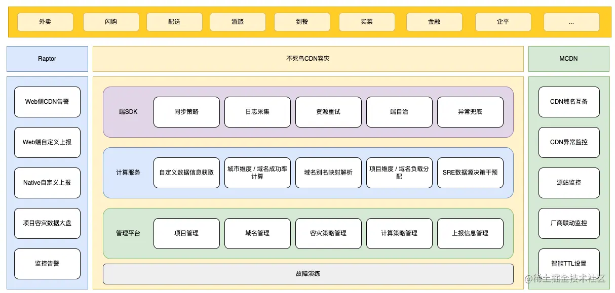This screenshot has height=293, width=615.
Task: Select the 异常兜底 box
Action: [x=470, y=112]
